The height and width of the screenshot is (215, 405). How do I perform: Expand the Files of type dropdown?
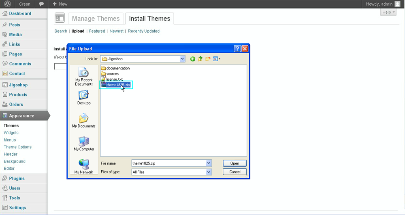(x=209, y=172)
